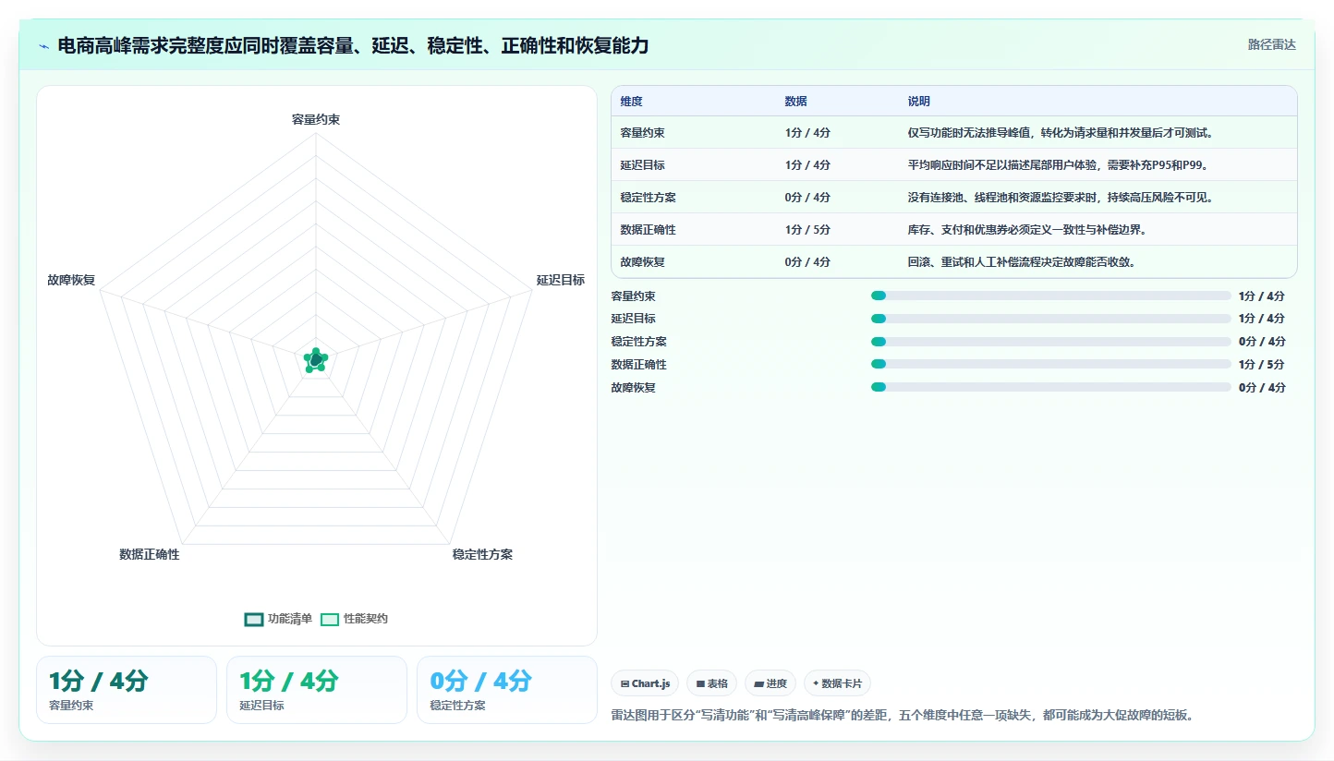1334x761 pixels.
Task: Click the 进度 tag chip
Action: pyautogui.click(x=770, y=683)
